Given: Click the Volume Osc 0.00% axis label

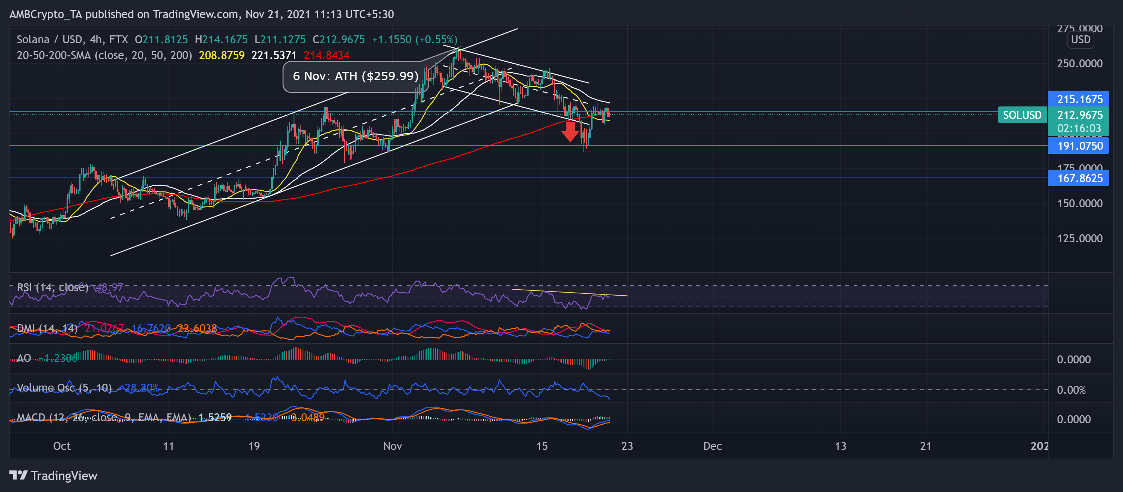Looking at the screenshot, I should 1071,390.
